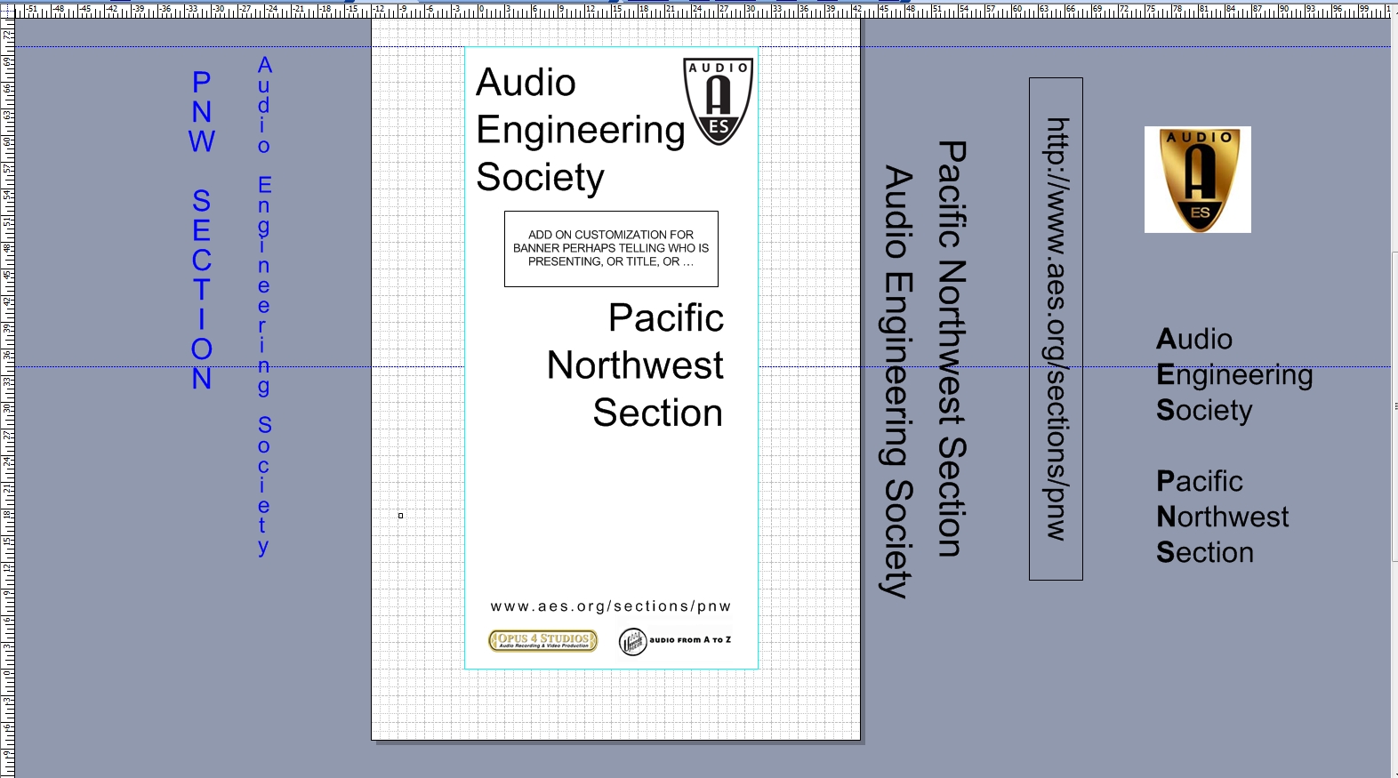Select the Opus 4 Studios logo
Screen dimensions: 1398x778
tap(542, 640)
